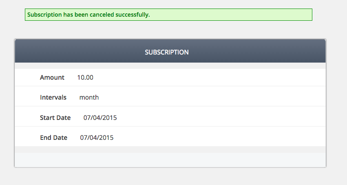Click the year 2015 in Start Date value
The height and width of the screenshot is (185, 347).
110,118
